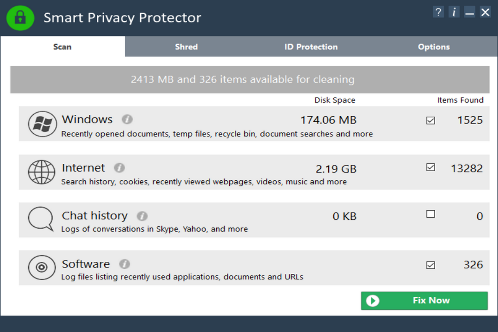The height and width of the screenshot is (332, 498).
Task: Open the Options tab
Action: pos(433,47)
